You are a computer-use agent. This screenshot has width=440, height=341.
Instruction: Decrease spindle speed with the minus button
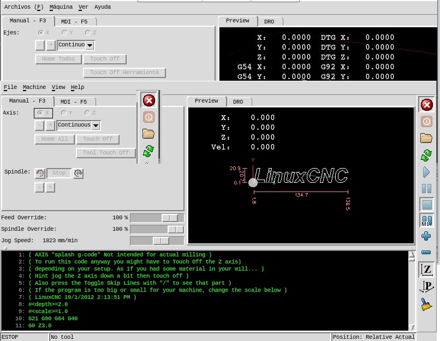(39, 187)
